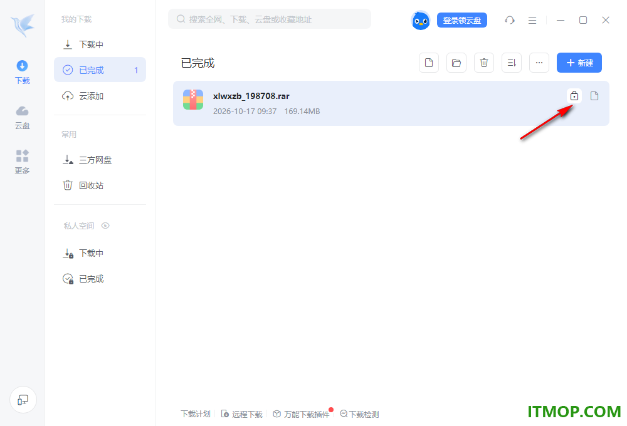Click lock icon to move file to private space
The height and width of the screenshot is (426, 627).
(574, 96)
